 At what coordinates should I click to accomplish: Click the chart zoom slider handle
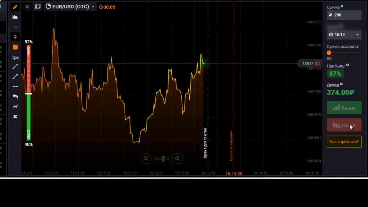pyautogui.click(x=163, y=158)
